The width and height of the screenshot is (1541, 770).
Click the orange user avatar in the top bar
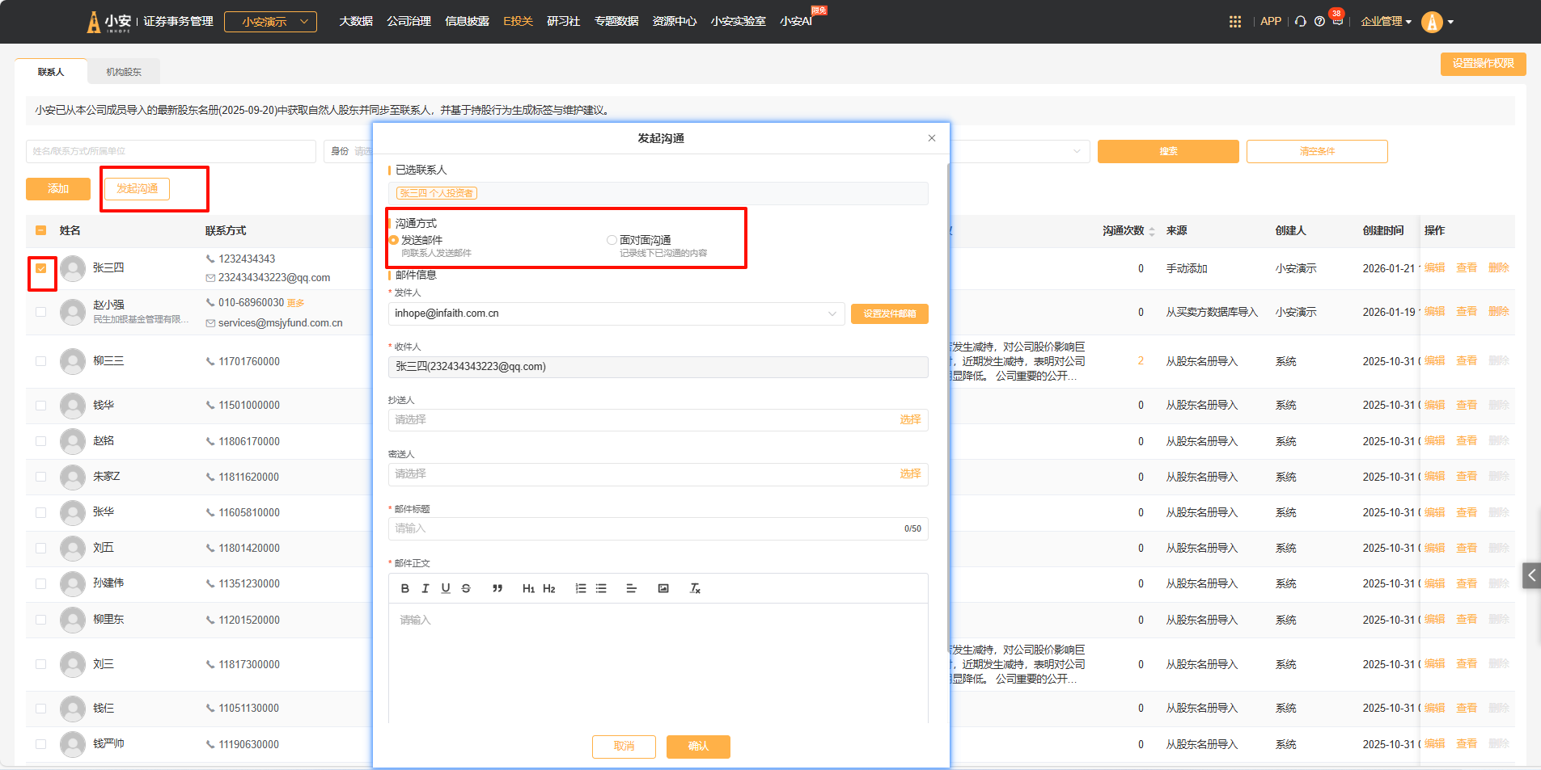pos(1432,22)
